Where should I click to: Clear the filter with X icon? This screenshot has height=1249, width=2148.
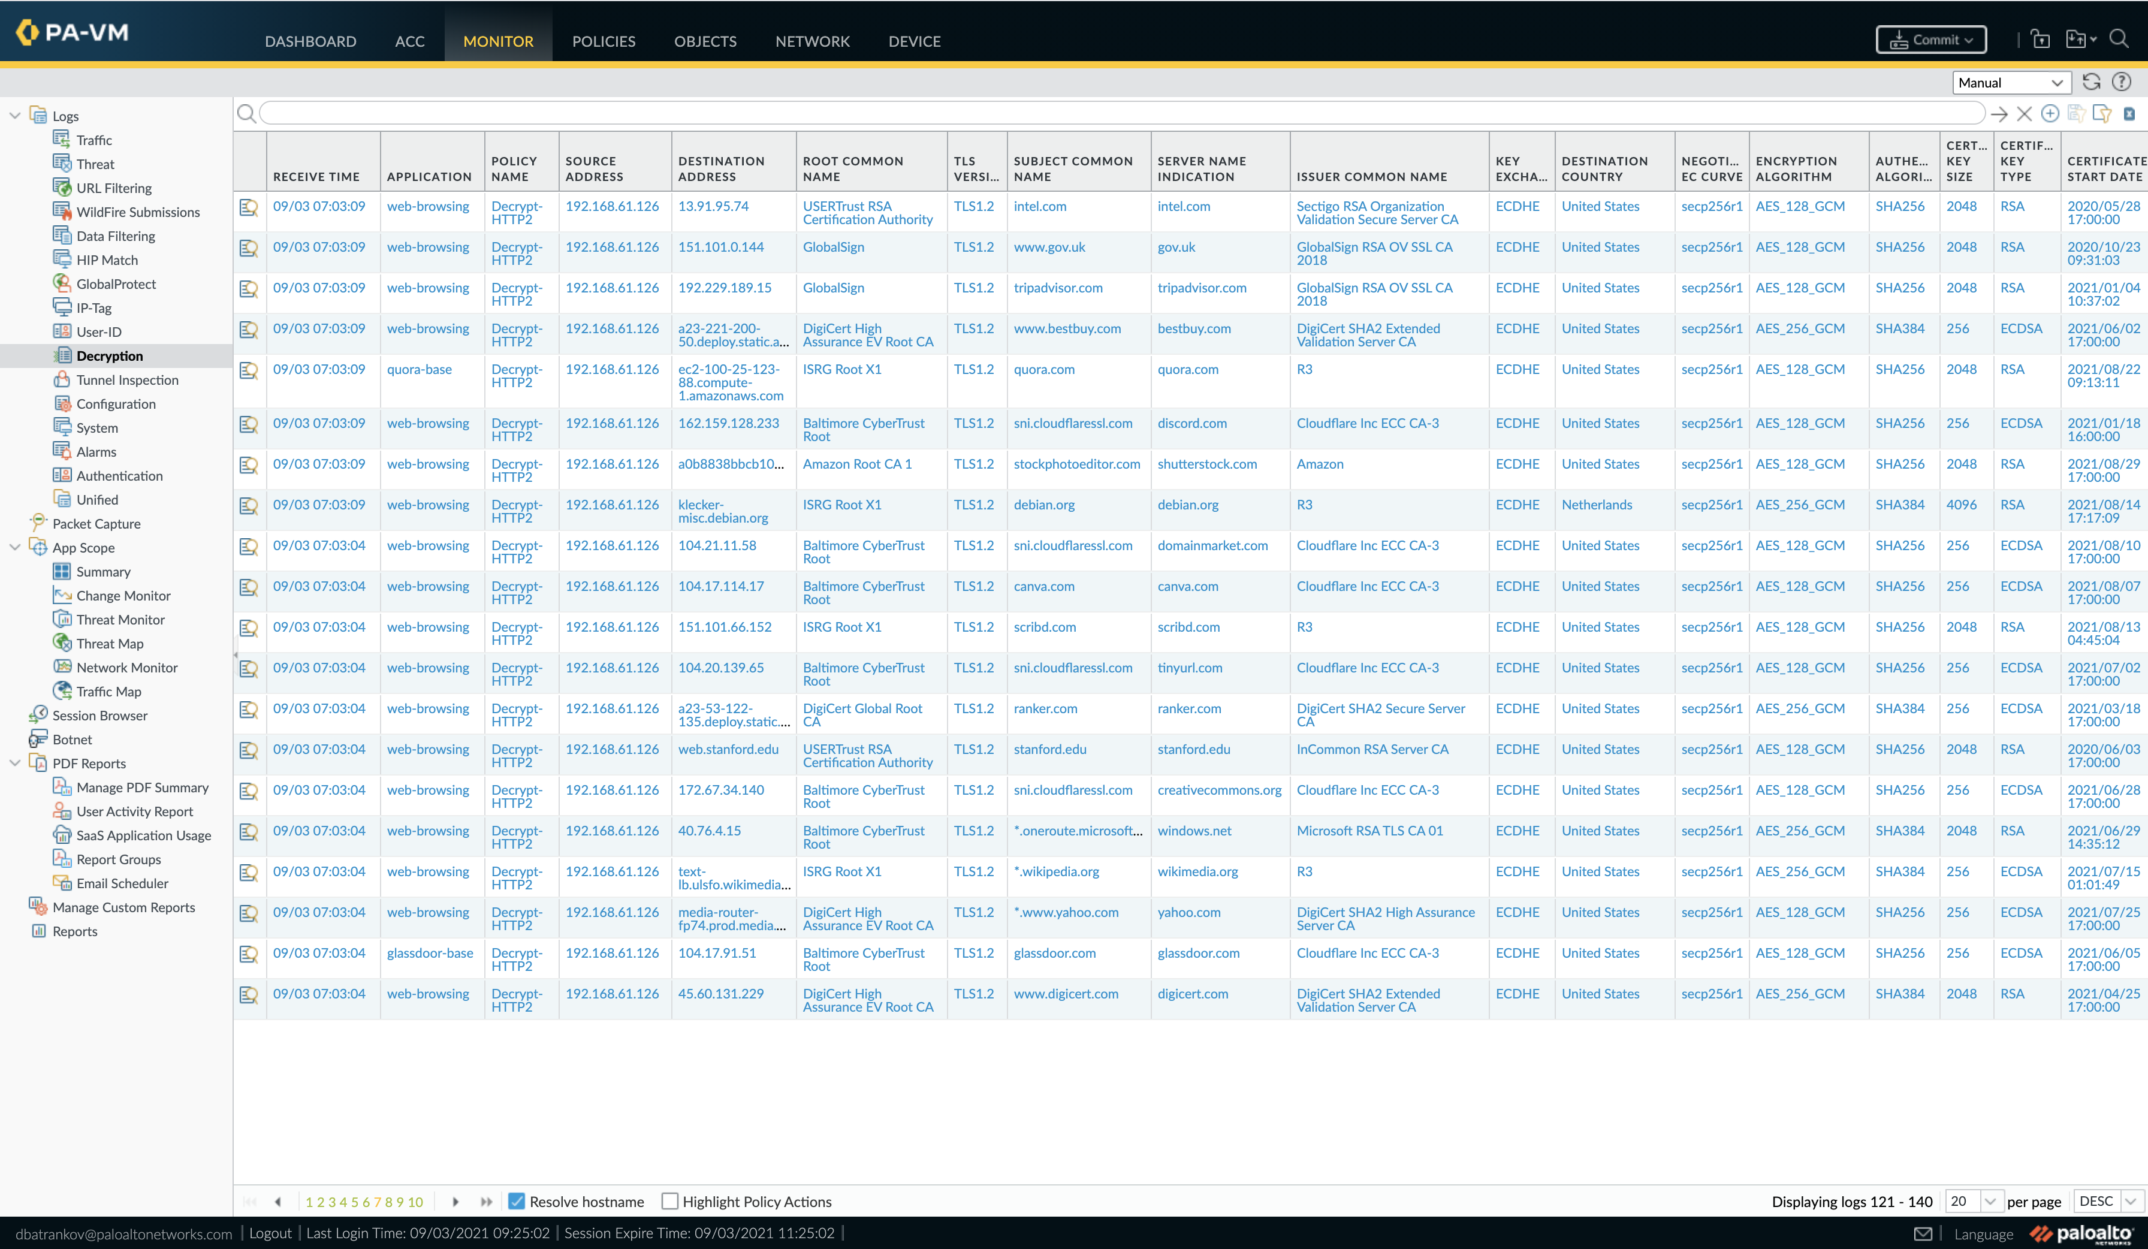[x=2025, y=113]
